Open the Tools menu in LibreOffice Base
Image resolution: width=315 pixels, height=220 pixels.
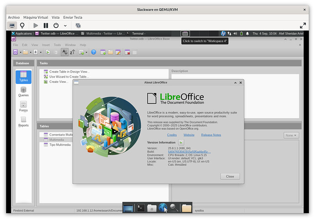[x=57, y=45]
